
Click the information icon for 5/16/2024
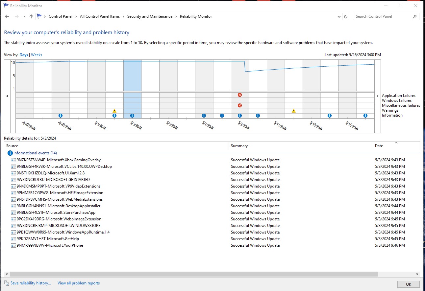pyautogui.click(x=365, y=116)
